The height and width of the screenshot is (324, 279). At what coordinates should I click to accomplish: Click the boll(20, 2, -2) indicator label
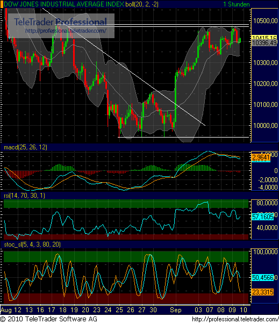142,4
